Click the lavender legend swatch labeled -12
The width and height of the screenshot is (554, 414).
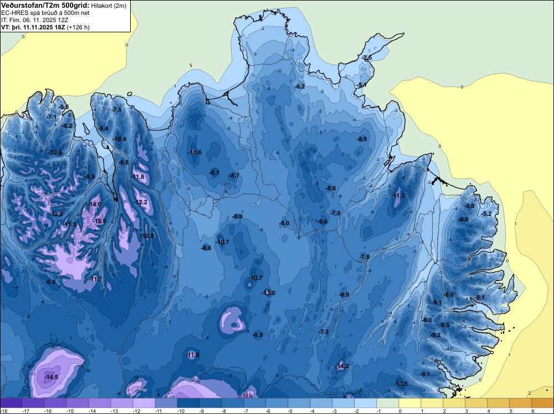[x=144, y=403]
